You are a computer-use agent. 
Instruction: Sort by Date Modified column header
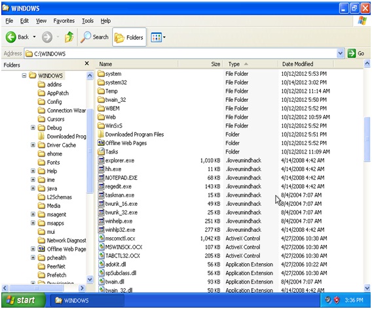pos(306,64)
